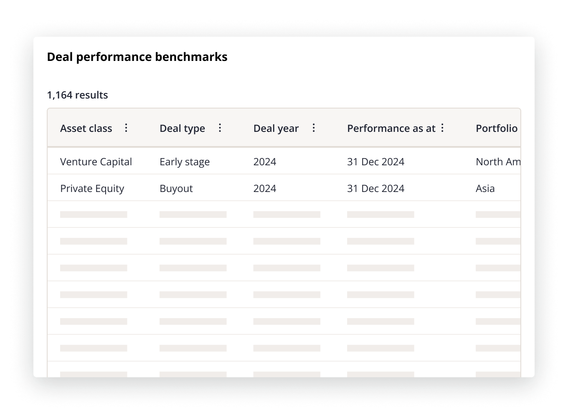Click the Early stage deal type cell
The width and height of the screenshot is (568, 414).
tap(185, 162)
